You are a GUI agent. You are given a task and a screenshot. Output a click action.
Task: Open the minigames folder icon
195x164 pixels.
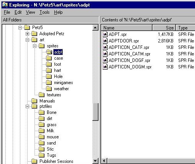49,83
